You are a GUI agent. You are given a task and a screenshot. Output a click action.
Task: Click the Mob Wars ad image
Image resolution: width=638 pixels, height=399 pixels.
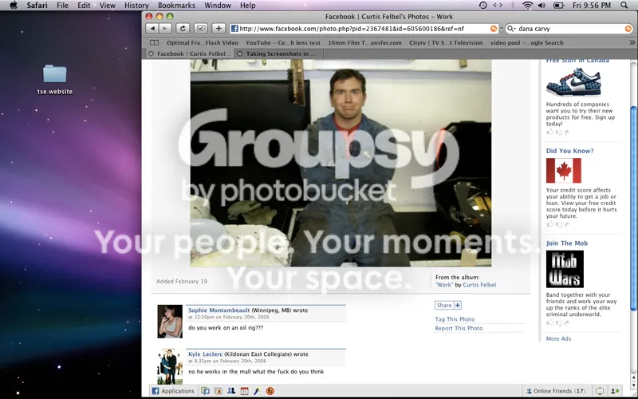[x=565, y=269]
